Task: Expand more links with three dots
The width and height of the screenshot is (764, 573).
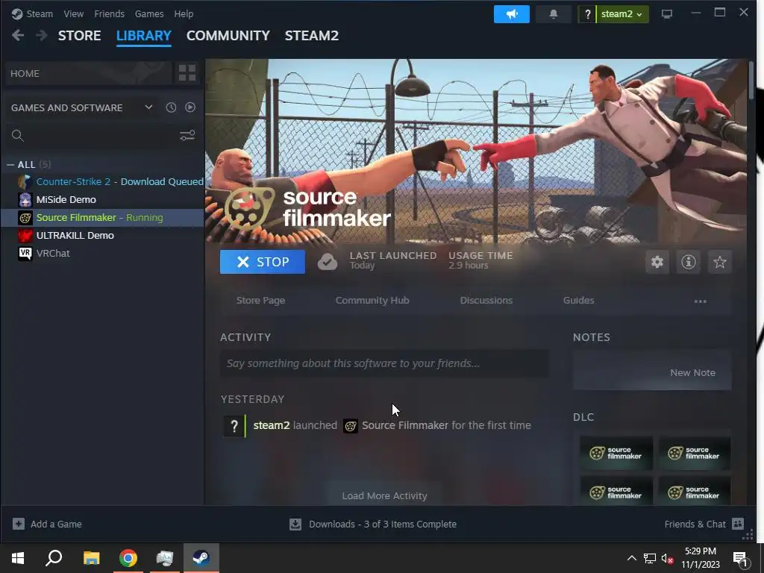Action: click(700, 301)
